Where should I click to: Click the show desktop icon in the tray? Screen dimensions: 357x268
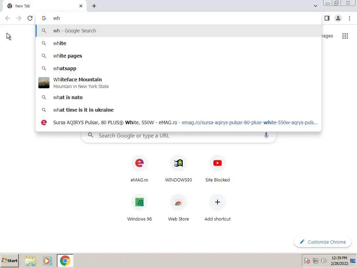pos(353,261)
